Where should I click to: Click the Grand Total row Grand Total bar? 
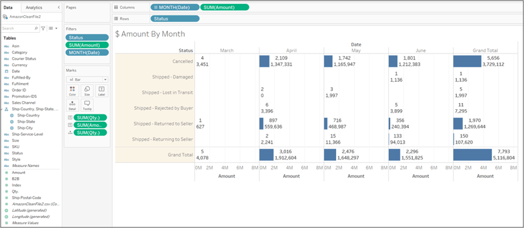point(472,155)
